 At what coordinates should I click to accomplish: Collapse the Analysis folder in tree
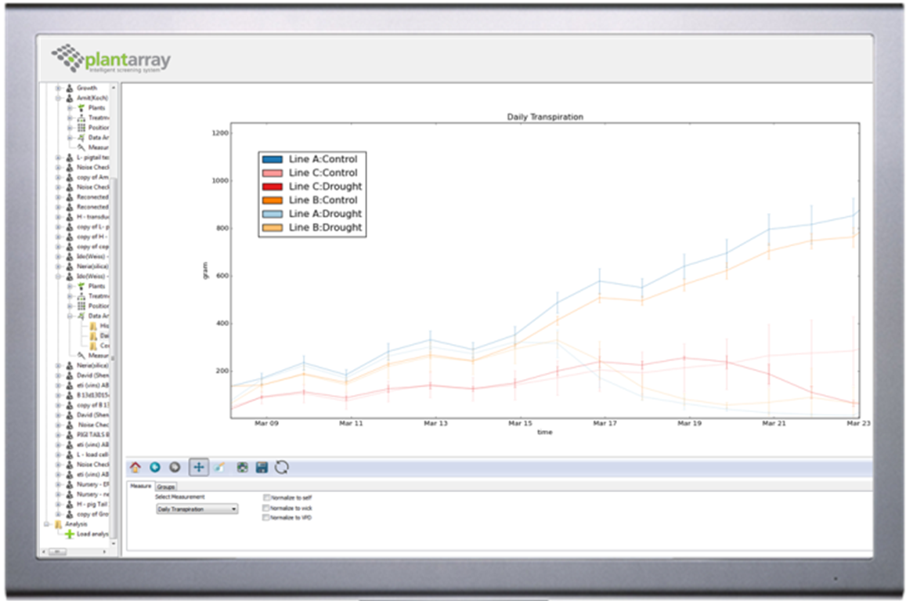[x=48, y=524]
